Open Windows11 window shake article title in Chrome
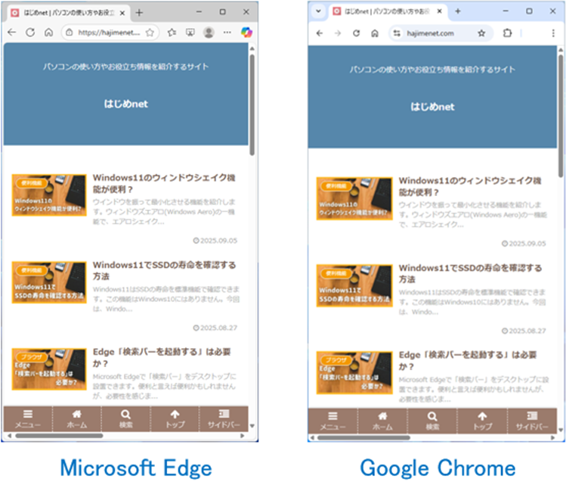 pyautogui.click(x=470, y=186)
